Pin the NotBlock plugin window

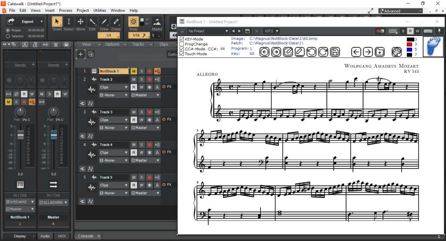[x=439, y=31]
